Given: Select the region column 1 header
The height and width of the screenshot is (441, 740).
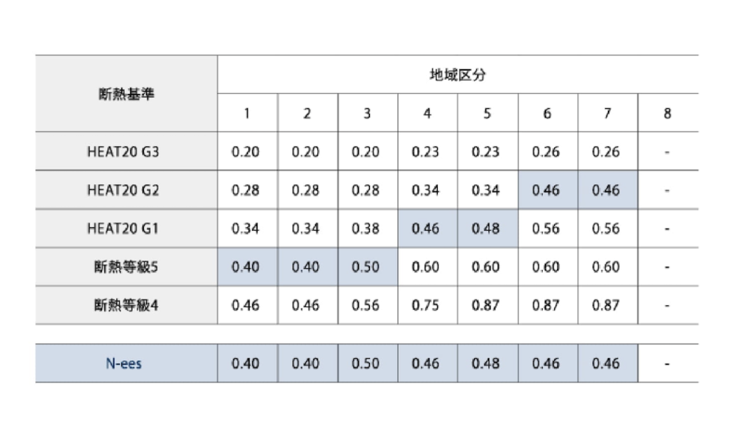Looking at the screenshot, I should pyautogui.click(x=247, y=113).
